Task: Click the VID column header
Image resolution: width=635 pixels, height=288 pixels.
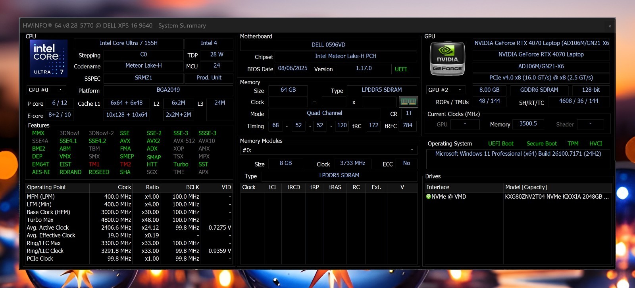Action: tap(217, 187)
